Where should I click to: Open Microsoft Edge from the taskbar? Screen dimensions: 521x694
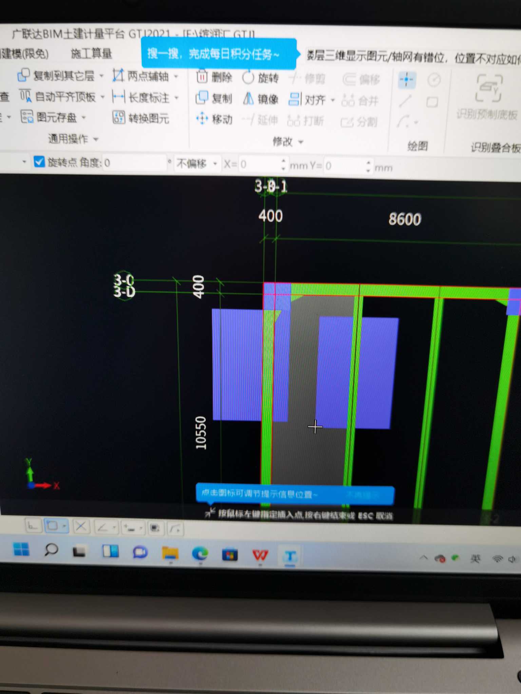200,554
